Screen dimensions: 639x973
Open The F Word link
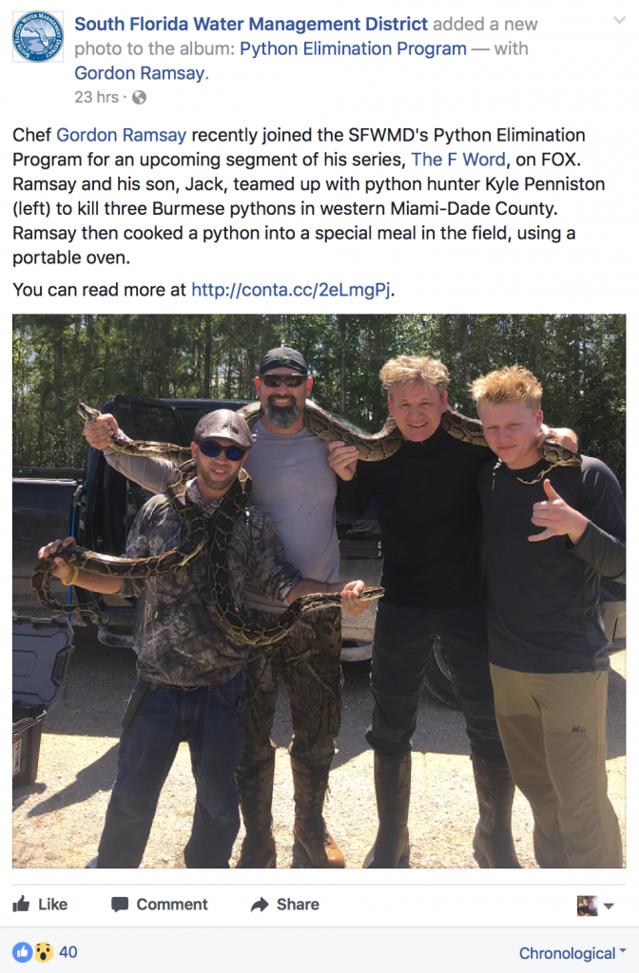[458, 160]
